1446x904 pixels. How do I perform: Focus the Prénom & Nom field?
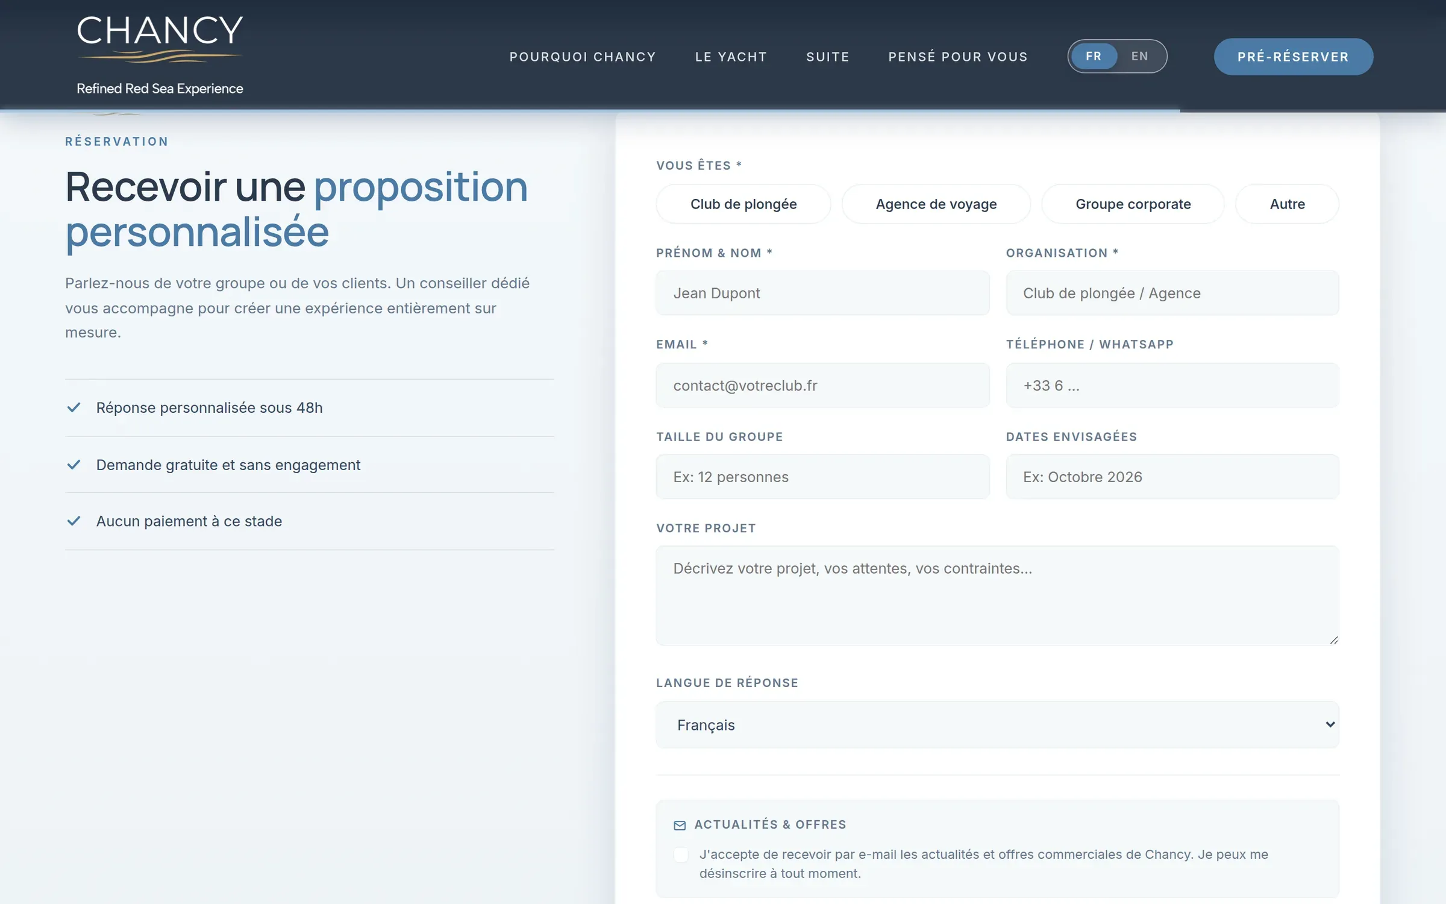[822, 293]
